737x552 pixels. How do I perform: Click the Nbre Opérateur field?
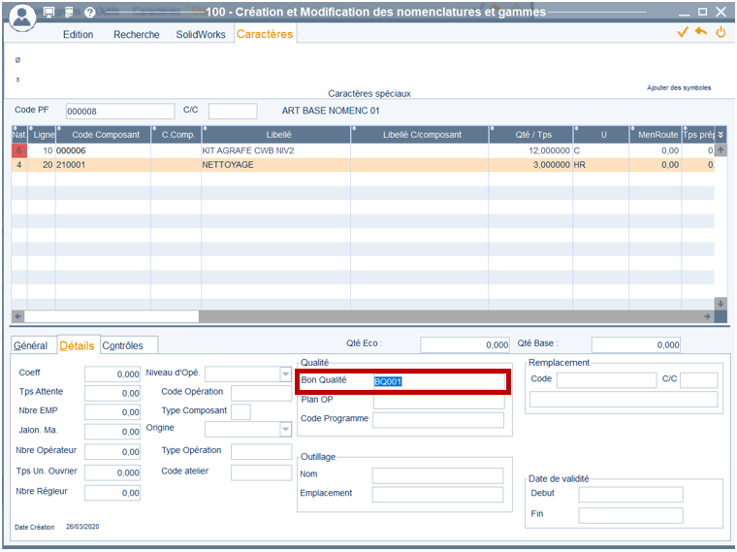(x=112, y=452)
